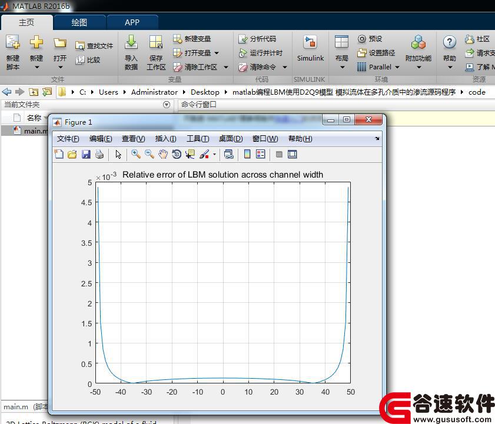Launch Simulink
The image size is (495, 424).
coord(310,49)
